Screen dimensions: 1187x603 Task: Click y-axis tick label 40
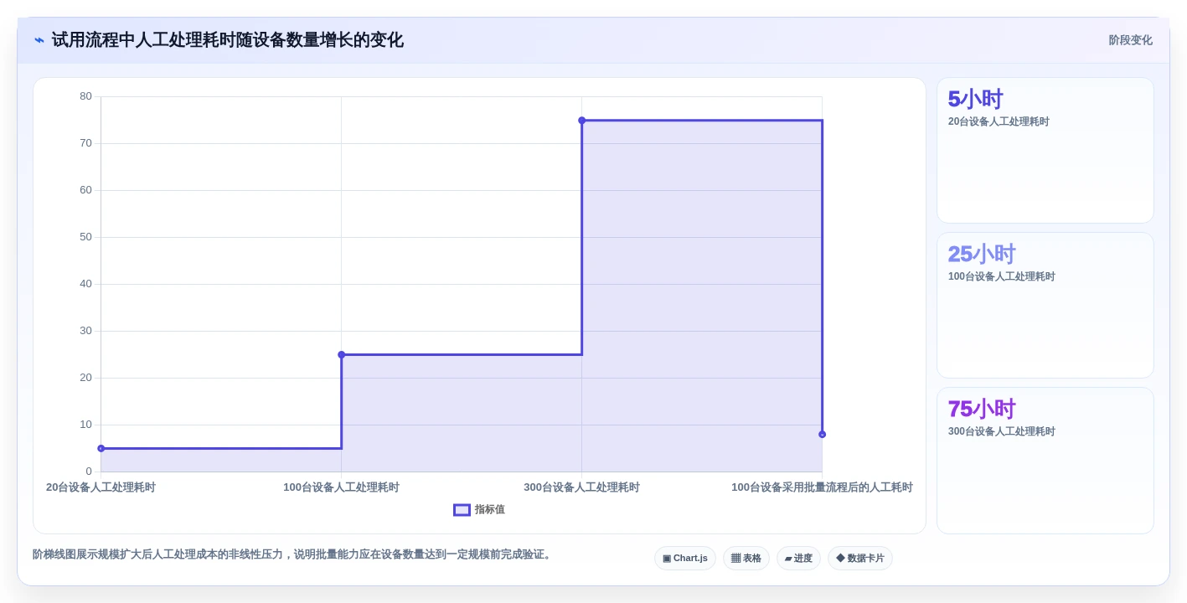(85, 284)
